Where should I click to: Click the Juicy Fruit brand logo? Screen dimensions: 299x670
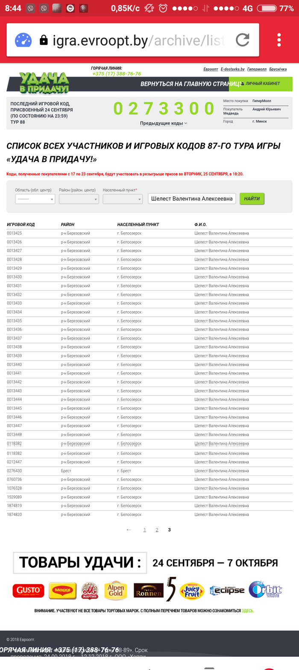pos(192,591)
